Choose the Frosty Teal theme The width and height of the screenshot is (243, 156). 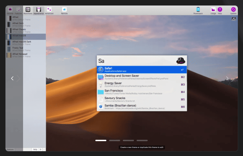click(26, 49)
